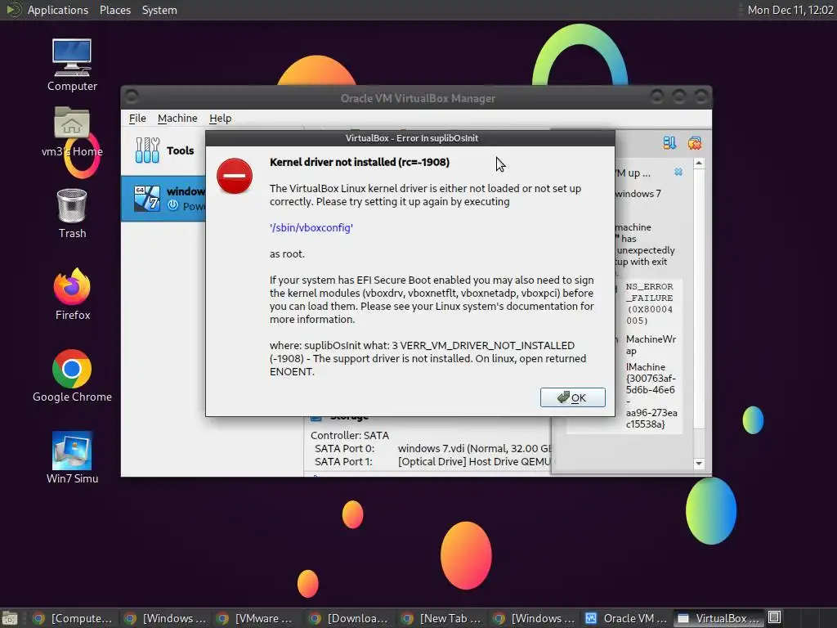Open the System menu in top panel
The width and height of the screenshot is (837, 628).
(x=159, y=10)
